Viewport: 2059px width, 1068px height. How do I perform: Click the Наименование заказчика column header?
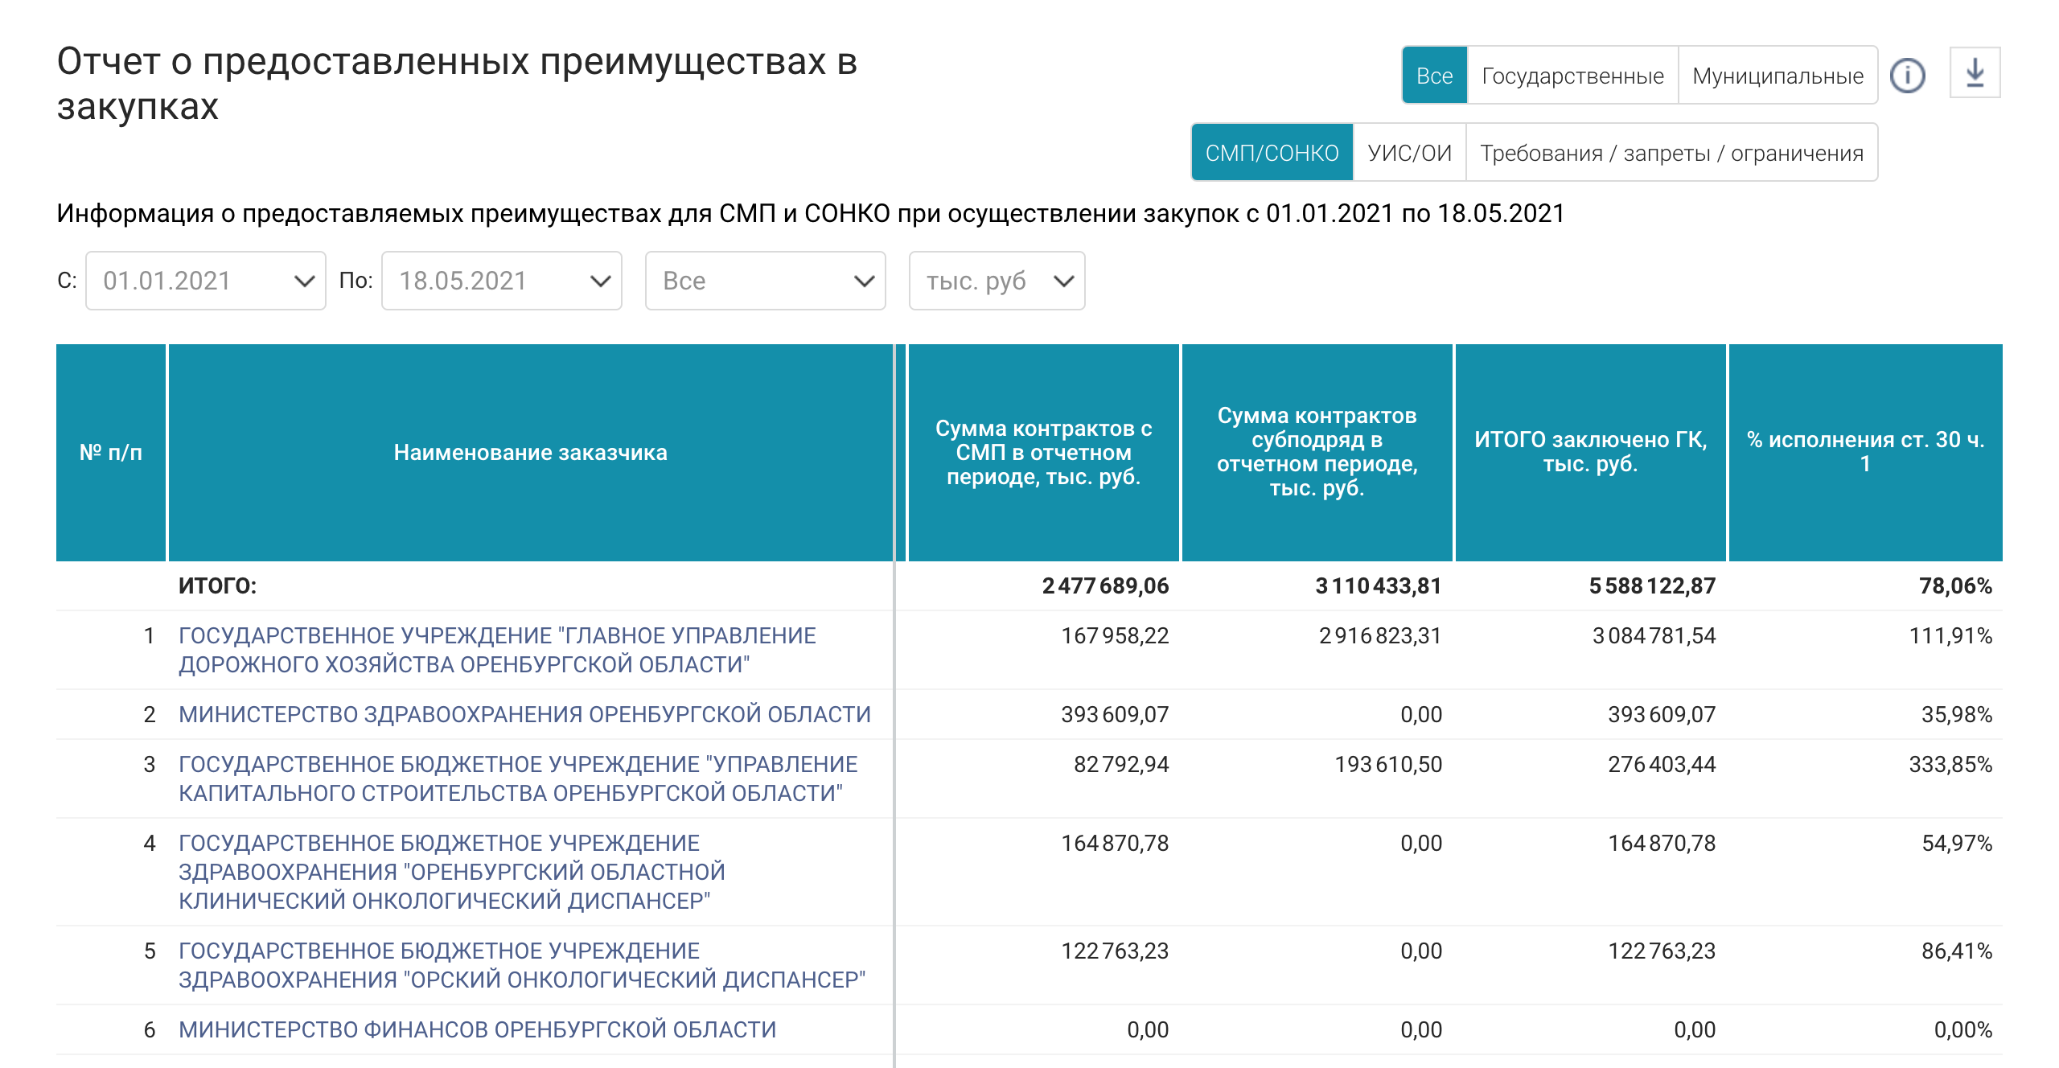[530, 453]
